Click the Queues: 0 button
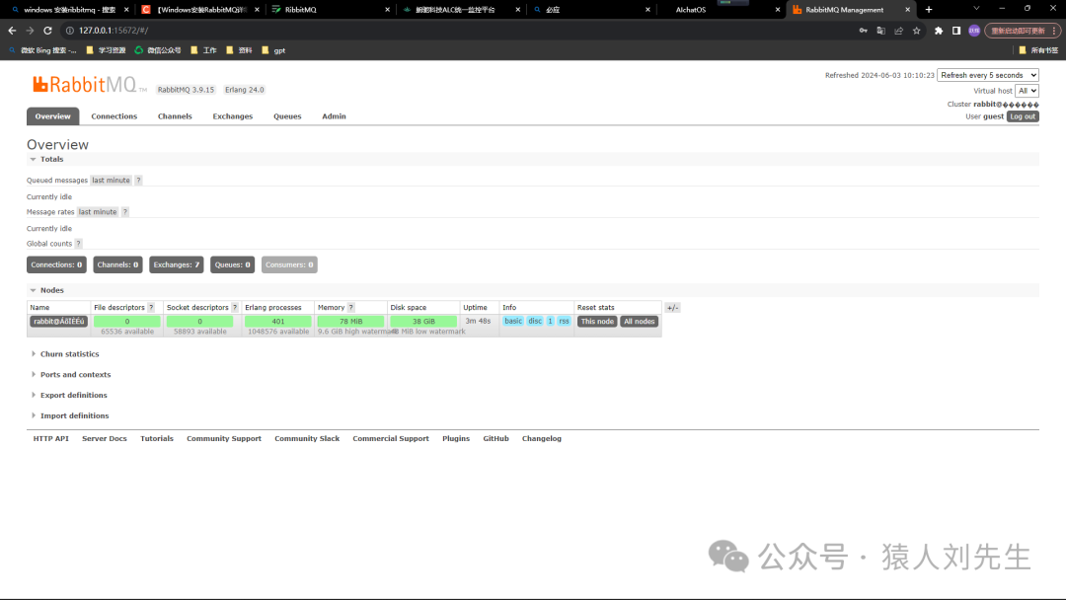The height and width of the screenshot is (600, 1066). tap(233, 265)
